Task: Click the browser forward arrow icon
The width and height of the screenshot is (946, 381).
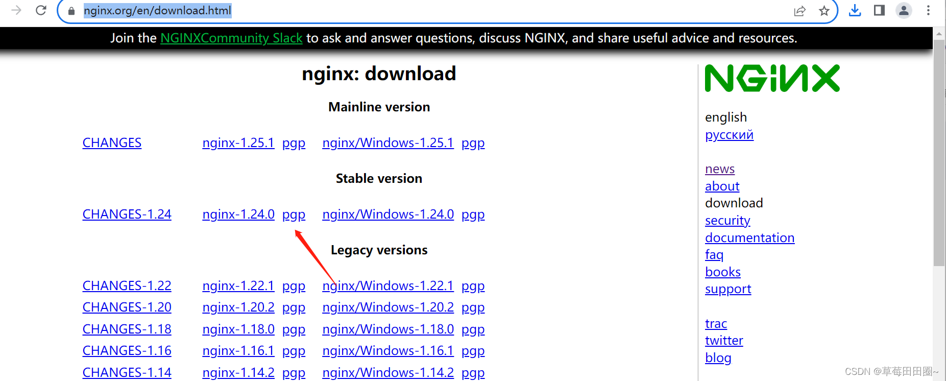Action: [x=16, y=10]
